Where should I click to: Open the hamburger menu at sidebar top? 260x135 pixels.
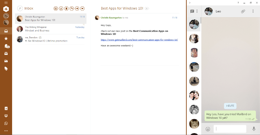[6, 3]
